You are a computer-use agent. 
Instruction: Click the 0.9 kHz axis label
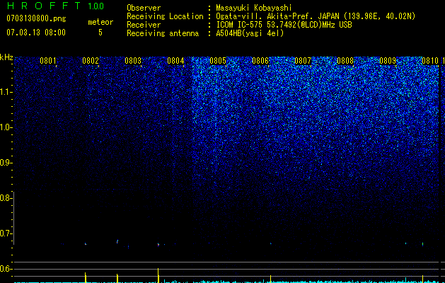6,163
